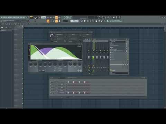Click the last knob on the multiband plugin's right
This screenshot has height=124, width=166.
tap(80, 64)
